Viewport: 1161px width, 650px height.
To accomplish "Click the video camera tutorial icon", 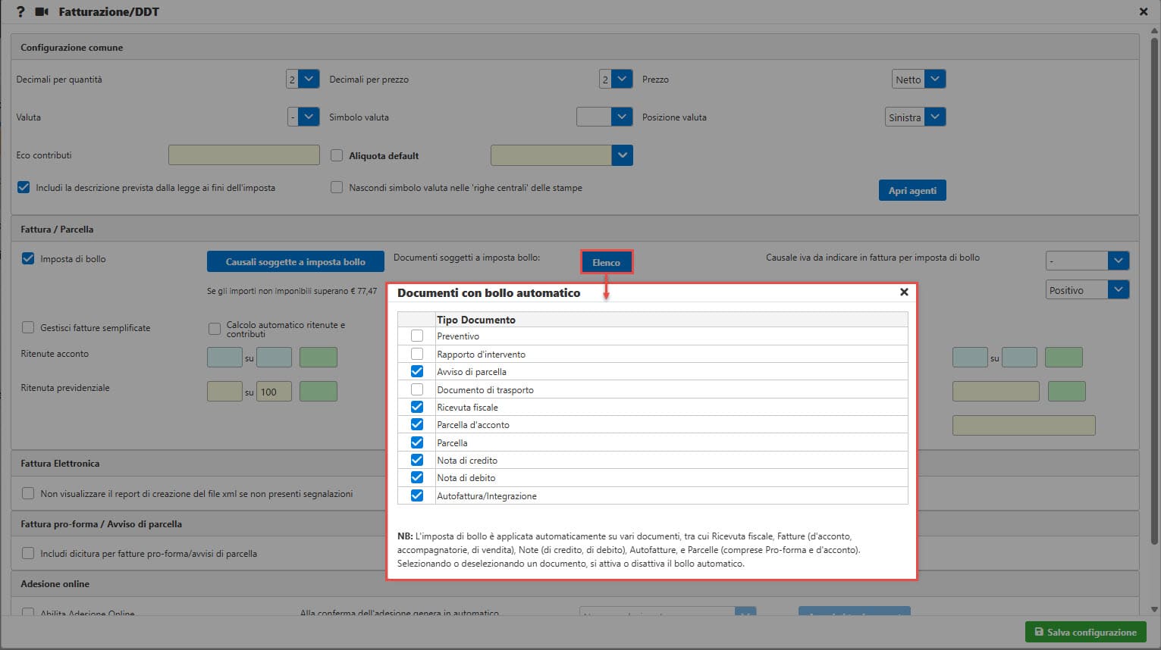I will coord(42,12).
